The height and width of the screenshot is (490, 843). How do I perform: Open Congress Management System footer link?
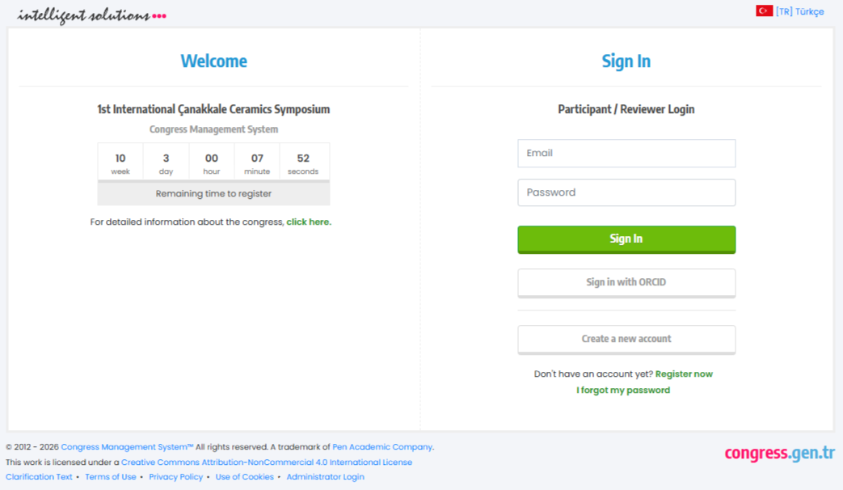[x=127, y=447]
